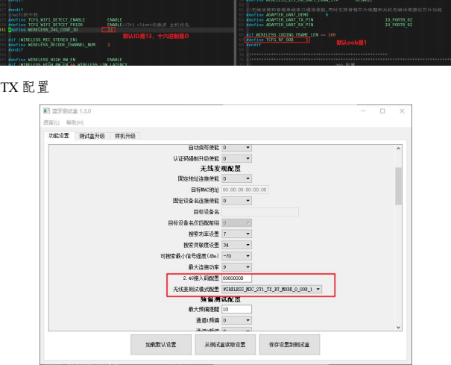Click the vertical scrollbar thumb of settings list
This screenshot has height=365, width=451.
point(398,186)
